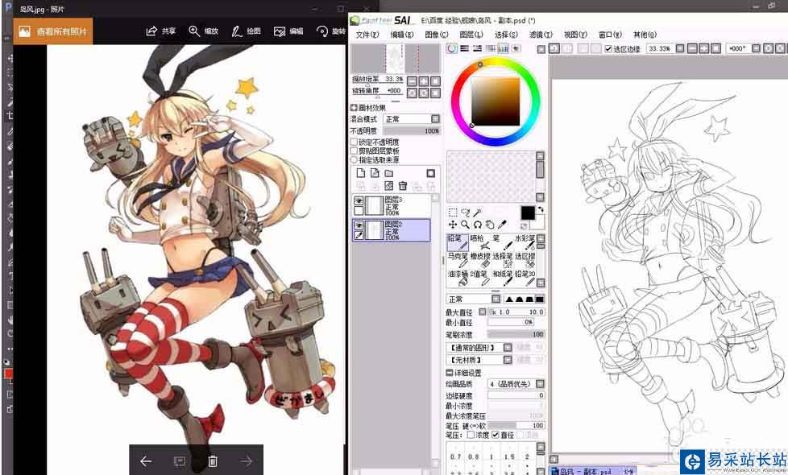Choose the 铅笔30 brush preset
The width and height of the screenshot is (788, 475).
point(525,278)
